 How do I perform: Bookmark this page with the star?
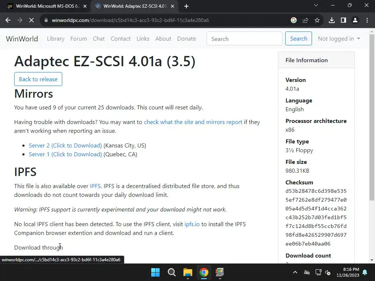click(x=317, y=20)
